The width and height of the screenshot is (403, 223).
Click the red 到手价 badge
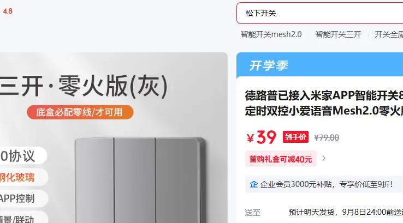click(295, 137)
